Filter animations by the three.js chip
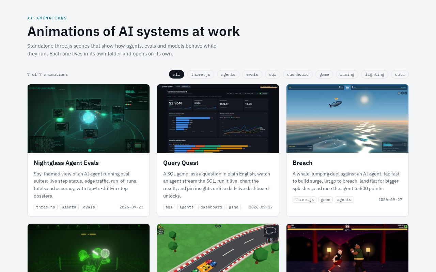The width and height of the screenshot is (436, 272). pyautogui.click(x=201, y=74)
